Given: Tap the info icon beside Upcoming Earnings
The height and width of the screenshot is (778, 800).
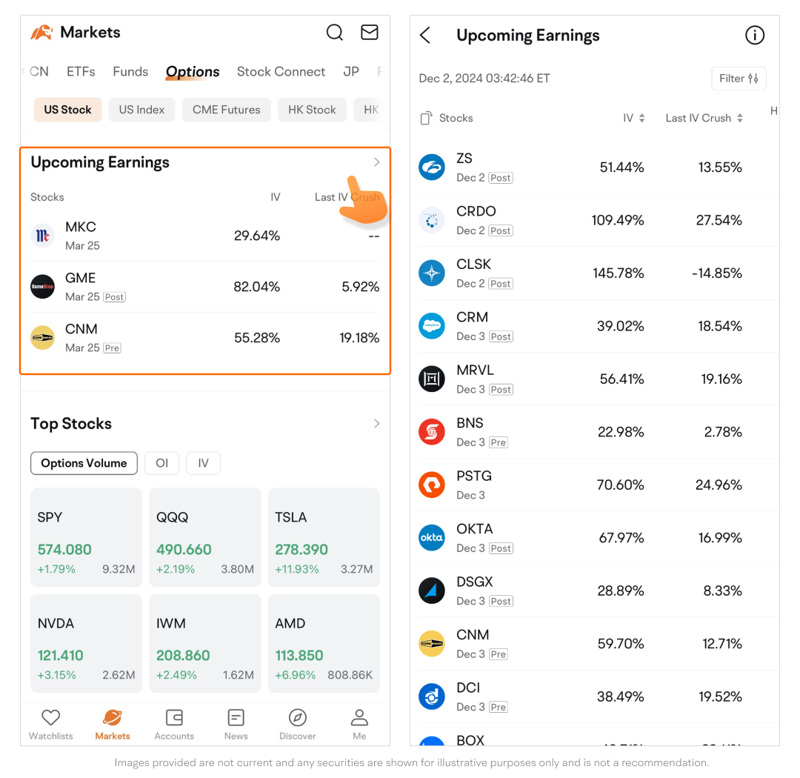Looking at the screenshot, I should (754, 36).
